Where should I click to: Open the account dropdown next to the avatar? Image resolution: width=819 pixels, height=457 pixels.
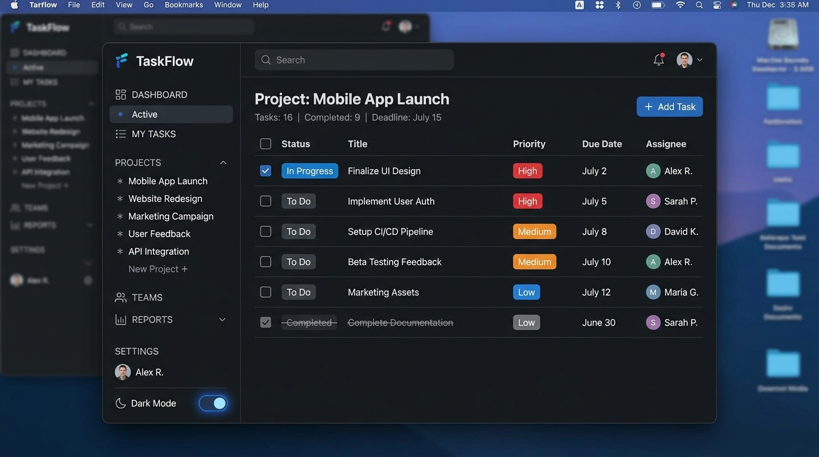700,60
